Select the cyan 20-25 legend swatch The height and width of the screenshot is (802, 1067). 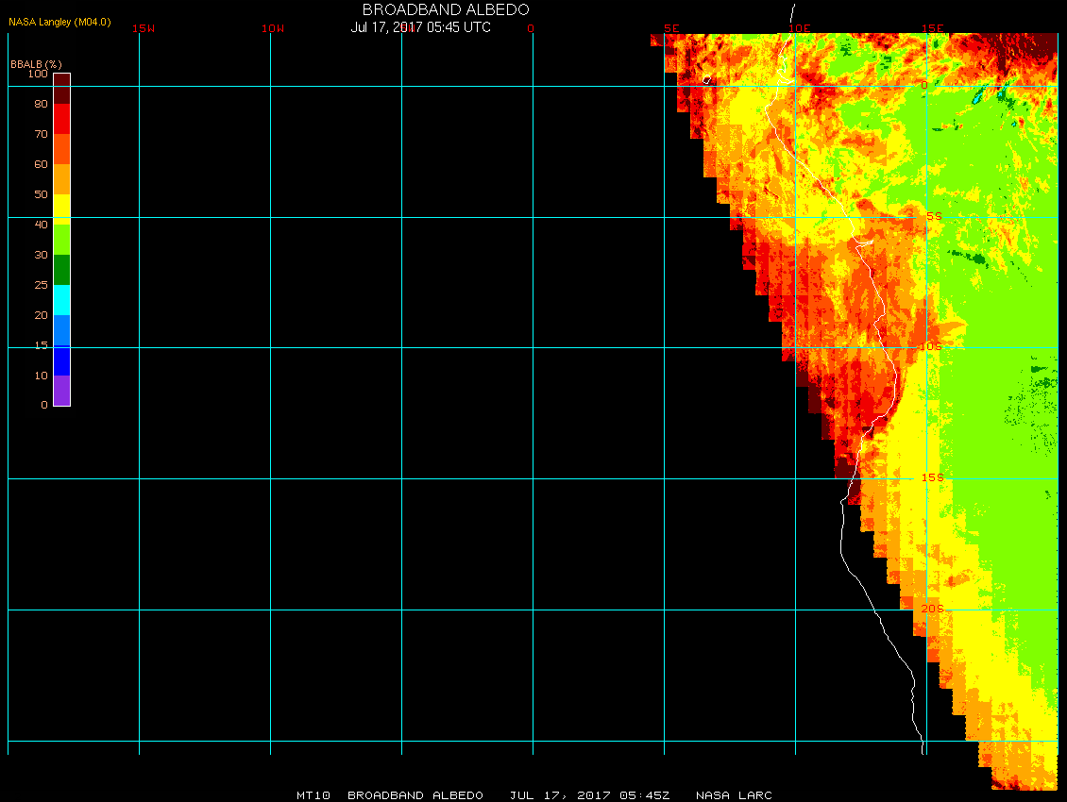pyautogui.click(x=62, y=300)
